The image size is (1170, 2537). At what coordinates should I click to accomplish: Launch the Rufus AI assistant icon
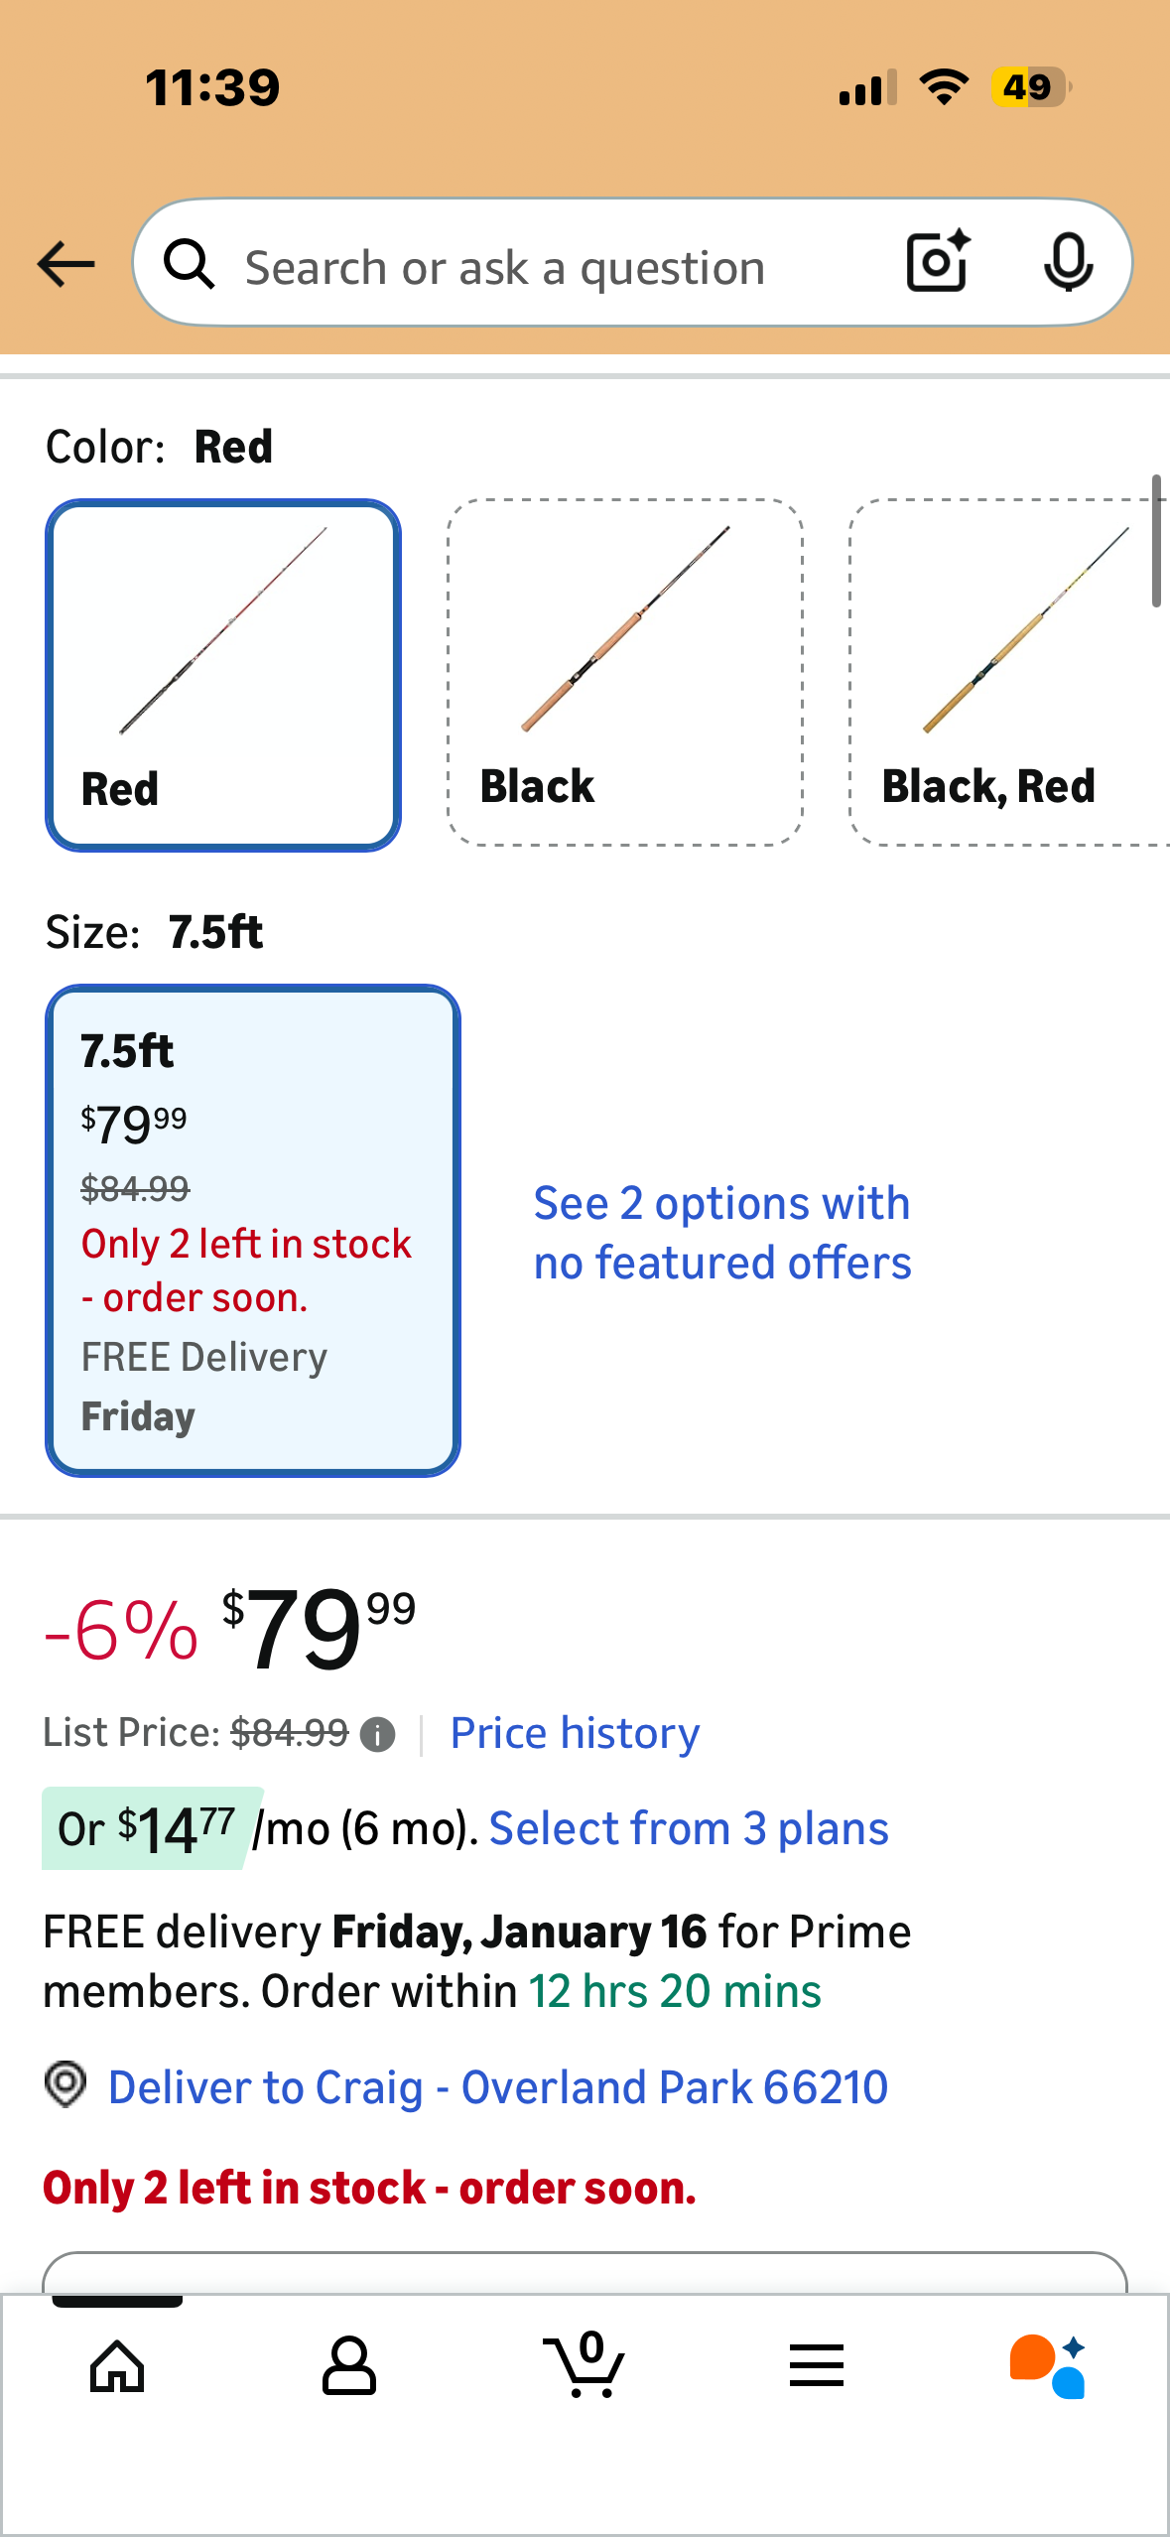click(x=1048, y=2366)
